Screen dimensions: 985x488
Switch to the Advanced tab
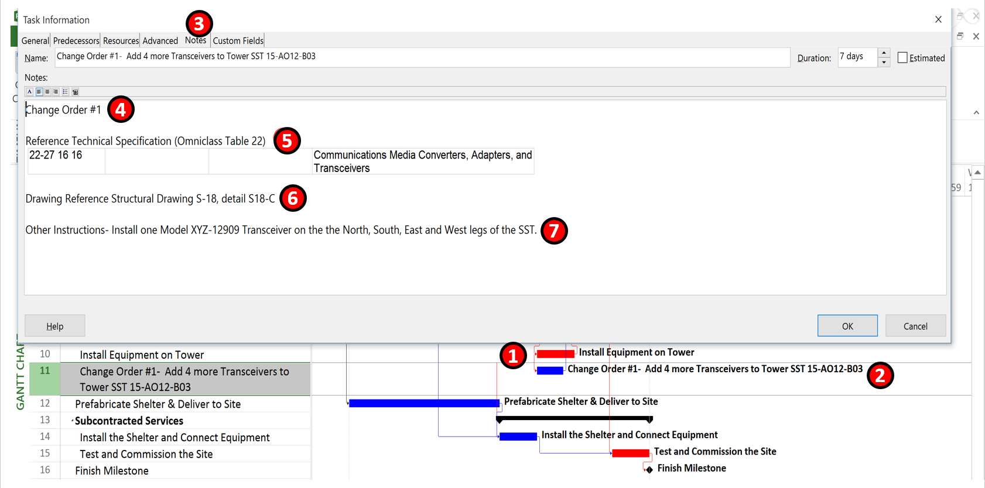(x=160, y=40)
